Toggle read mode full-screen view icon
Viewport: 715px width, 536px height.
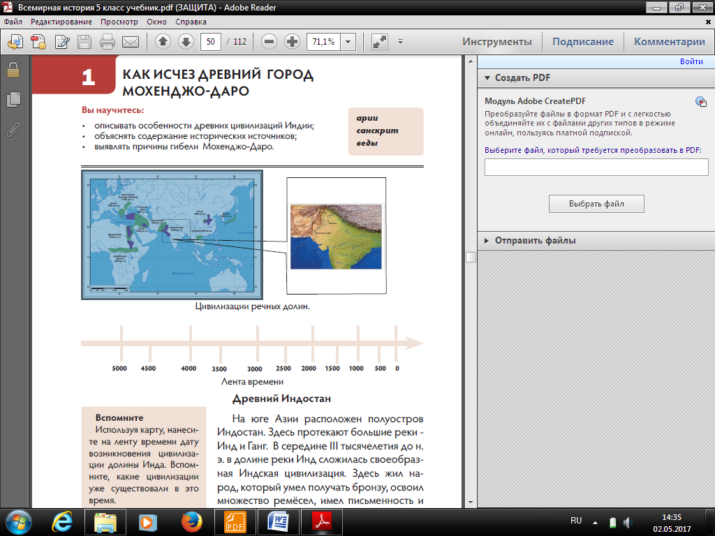(380, 42)
